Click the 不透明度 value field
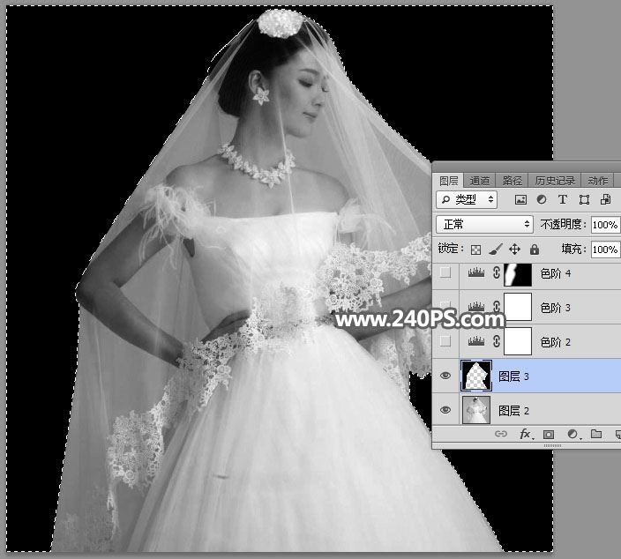 point(605,225)
